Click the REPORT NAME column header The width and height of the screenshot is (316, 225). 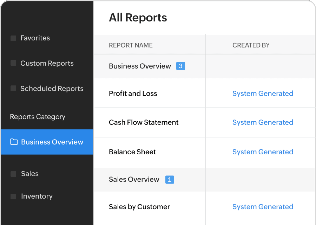point(131,45)
